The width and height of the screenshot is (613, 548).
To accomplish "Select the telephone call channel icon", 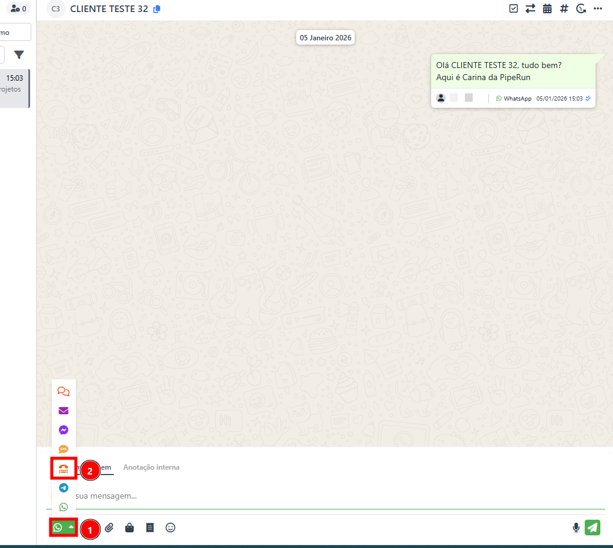I will (63, 469).
